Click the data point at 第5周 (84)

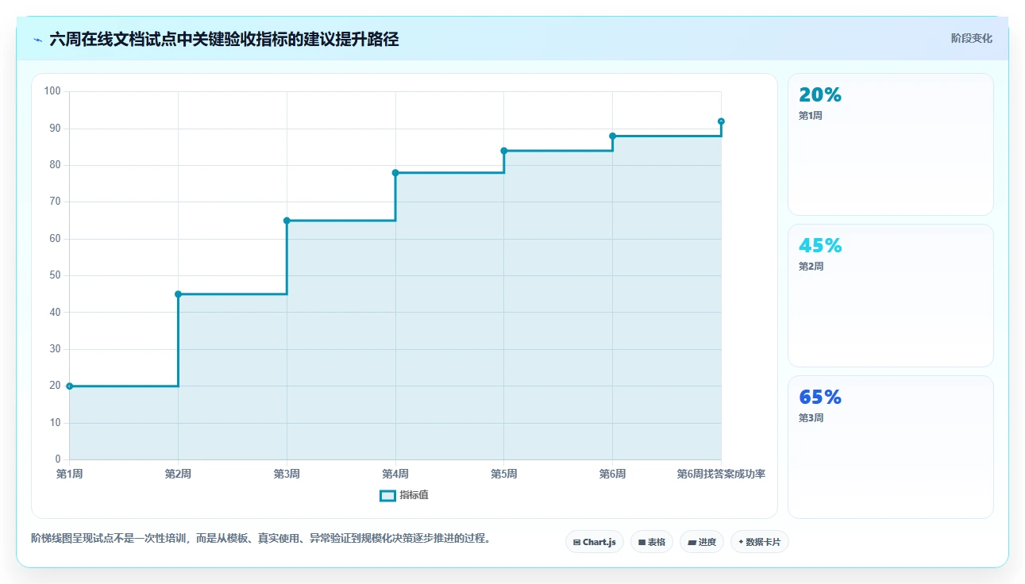(504, 151)
